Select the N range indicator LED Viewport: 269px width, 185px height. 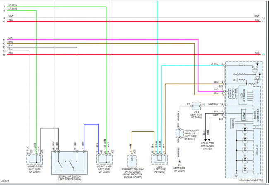[245, 150]
